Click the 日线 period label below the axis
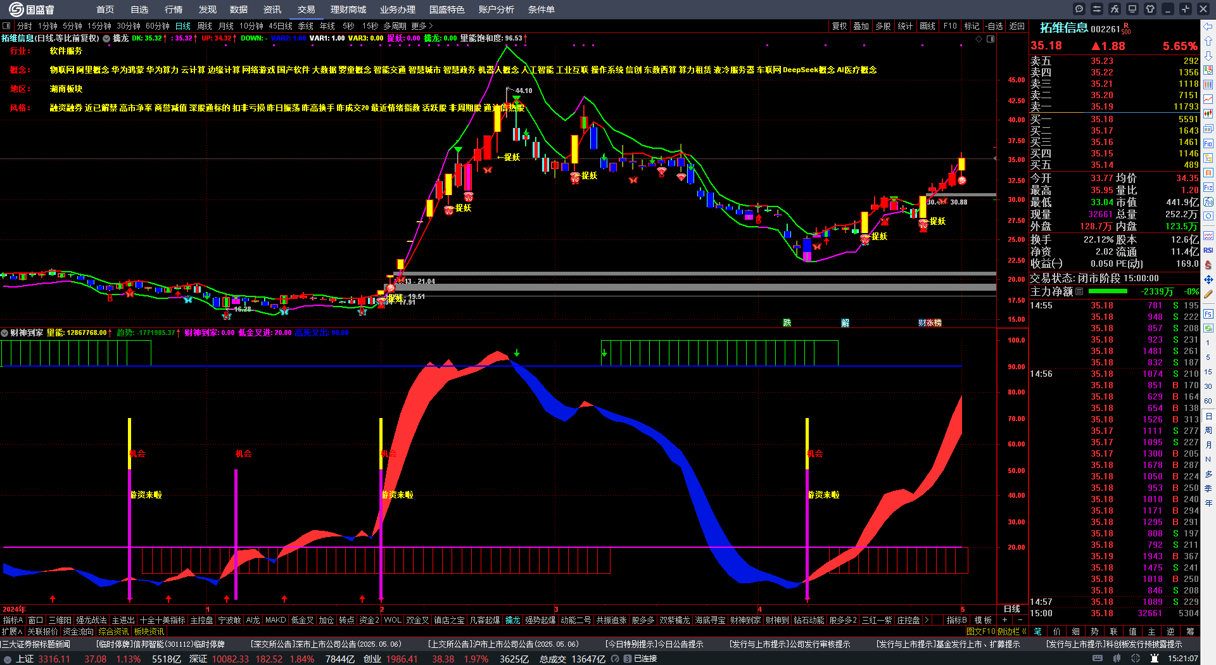 [x=1012, y=609]
